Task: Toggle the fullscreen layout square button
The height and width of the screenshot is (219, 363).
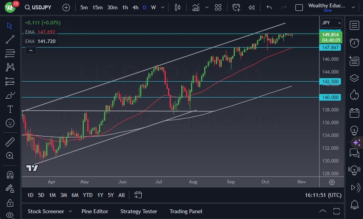Action: point(299,7)
